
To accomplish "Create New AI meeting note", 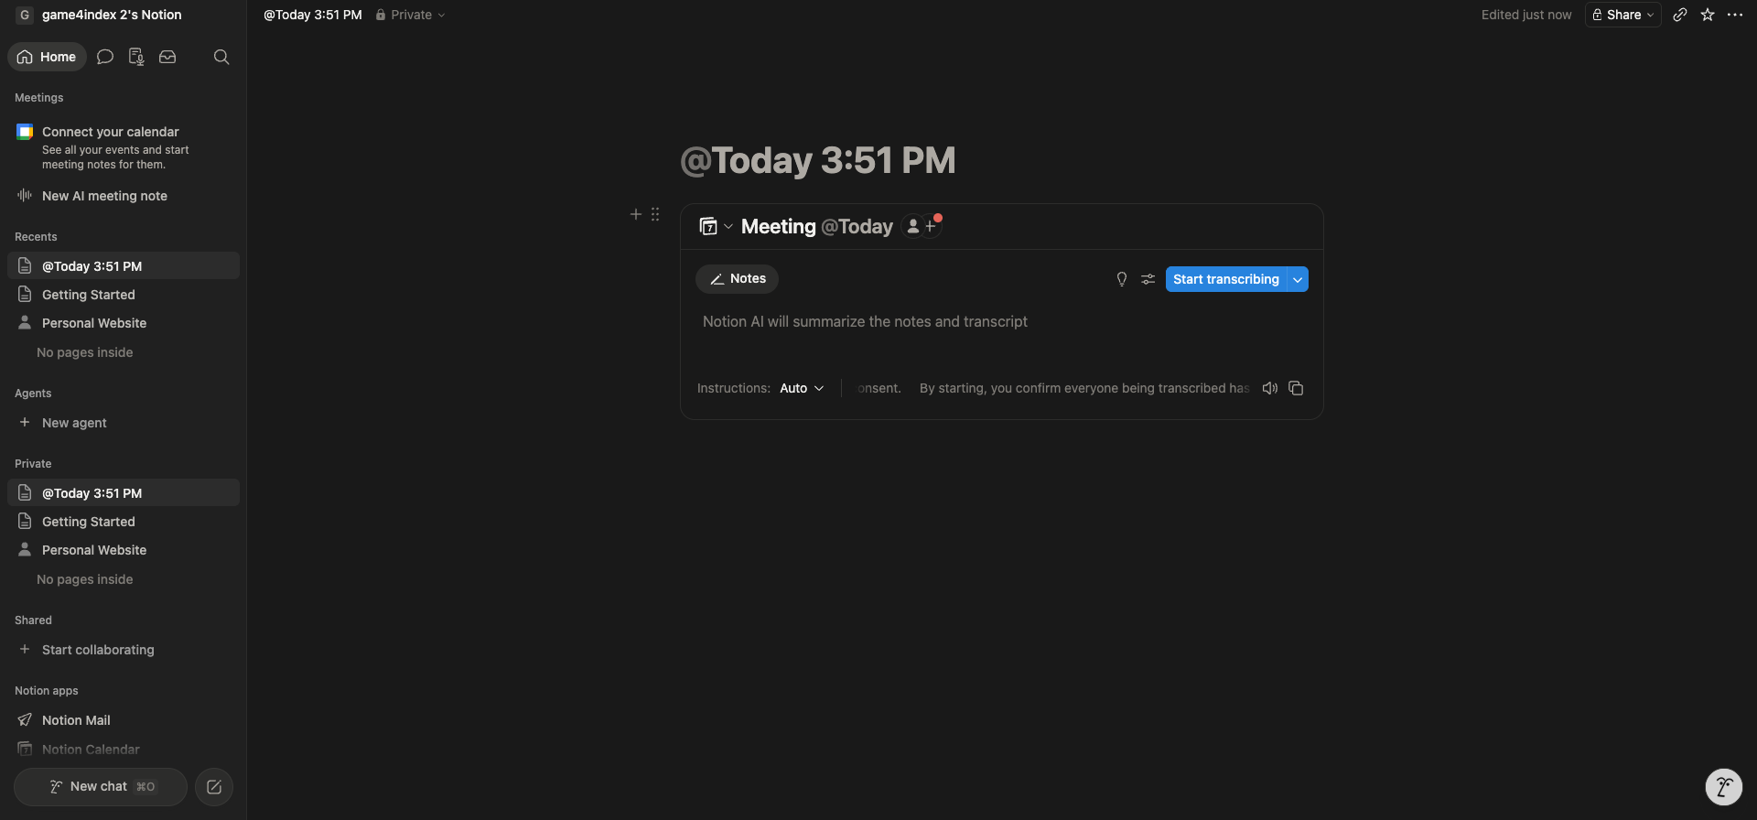I will tap(124, 196).
